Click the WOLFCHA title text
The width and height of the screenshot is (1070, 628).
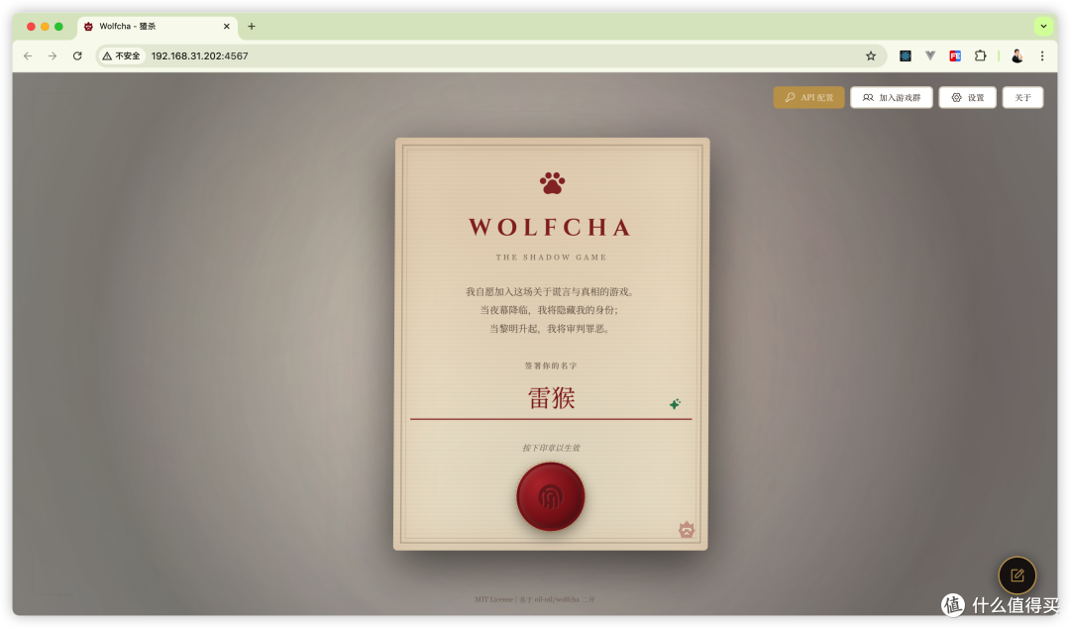(x=550, y=227)
